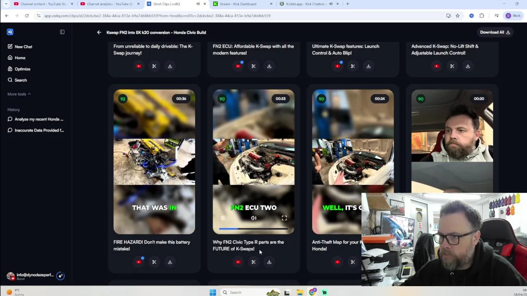The width and height of the screenshot is (527, 296).
Task: Install app icon in the address bar
Action: tap(448, 16)
